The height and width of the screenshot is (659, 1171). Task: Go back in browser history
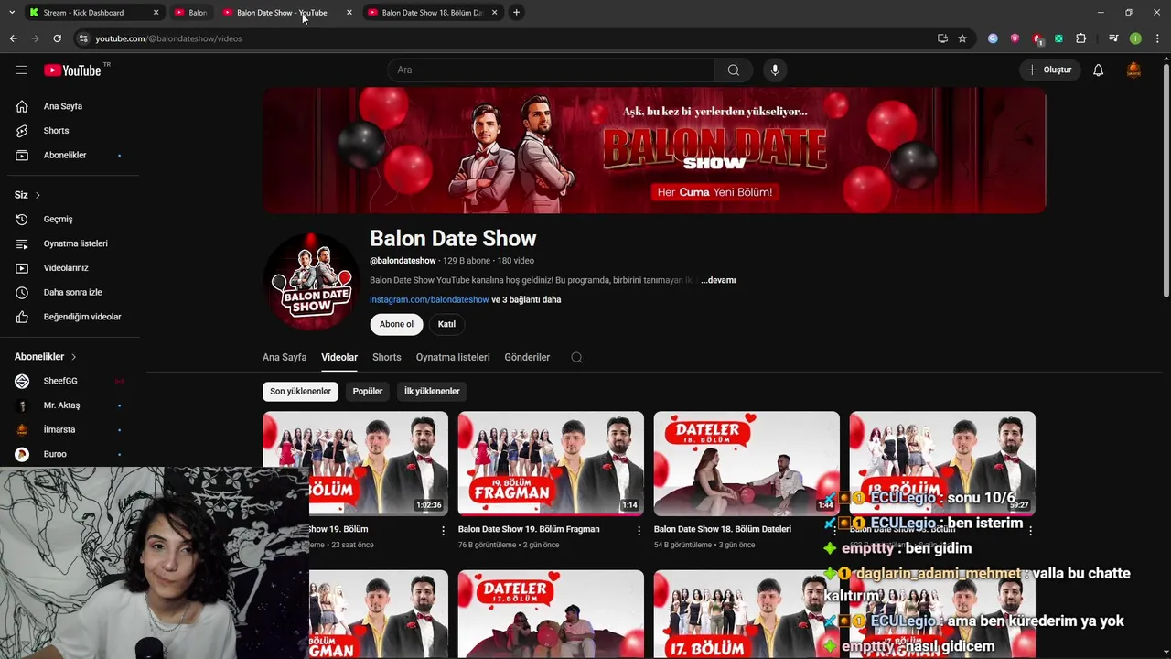point(13,38)
